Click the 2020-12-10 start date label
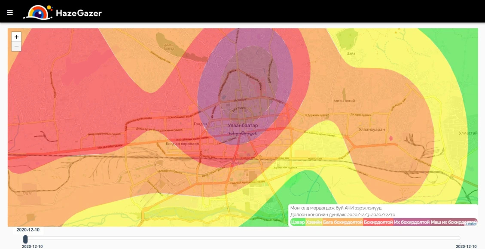 click(32, 246)
